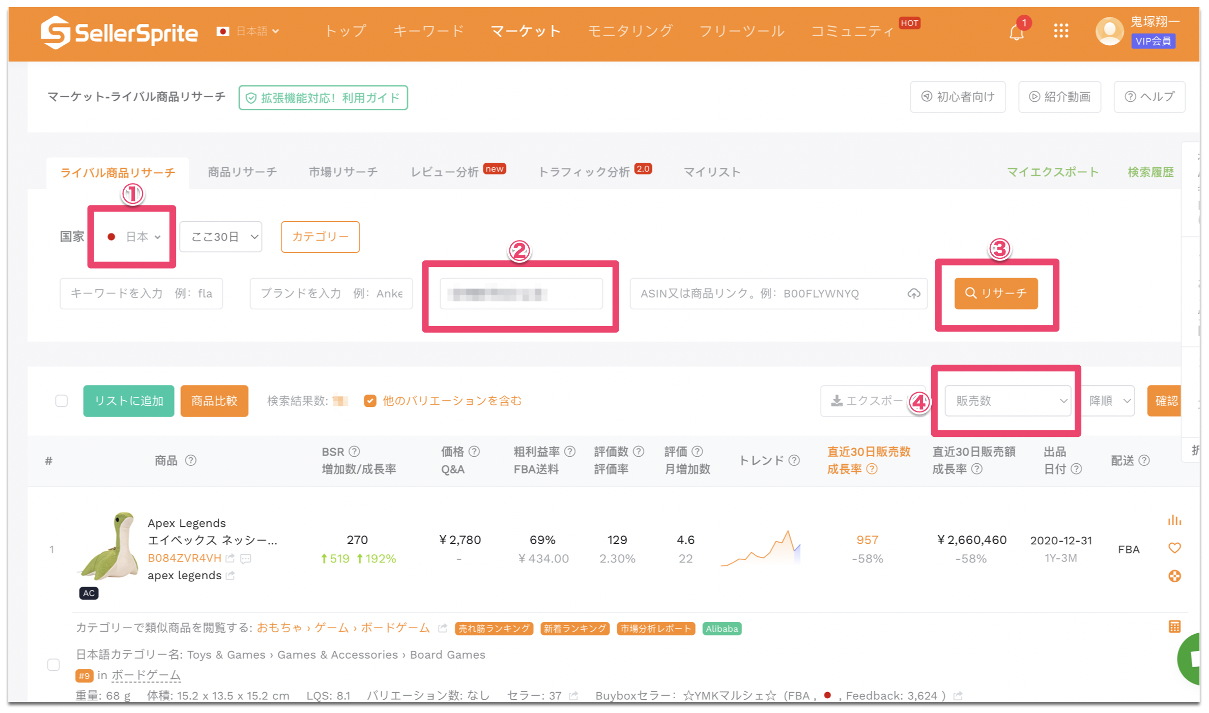Open the apps grid menu
Viewport: 1209px width, 713px height.
(1061, 31)
